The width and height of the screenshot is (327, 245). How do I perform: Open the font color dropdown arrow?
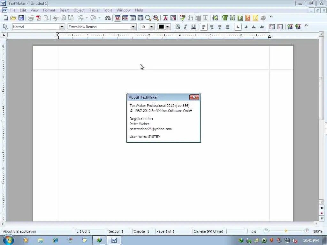click(167, 27)
